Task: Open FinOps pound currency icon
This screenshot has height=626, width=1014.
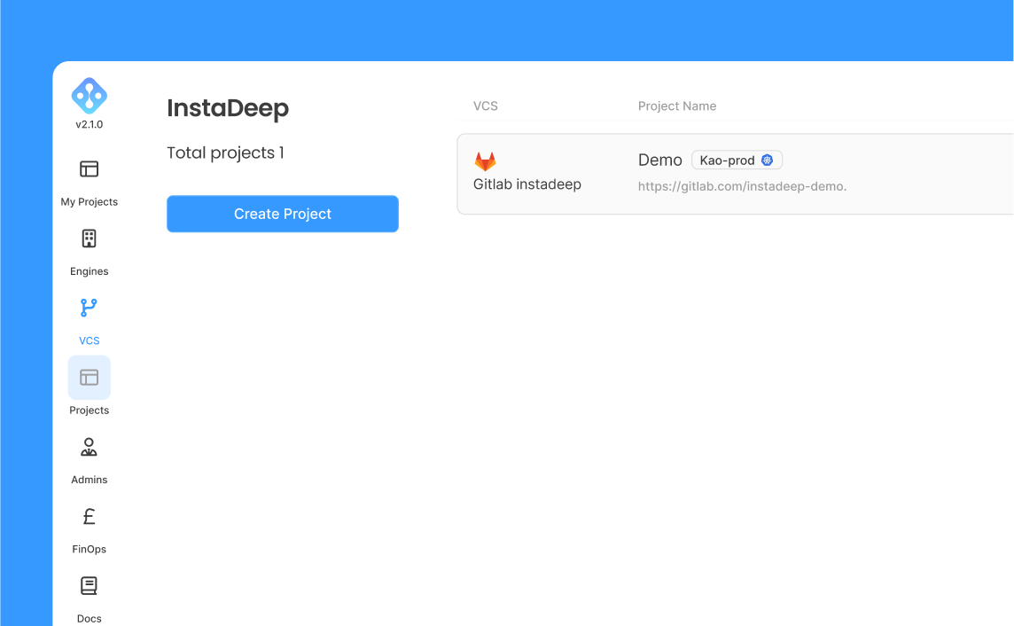Action: click(90, 516)
